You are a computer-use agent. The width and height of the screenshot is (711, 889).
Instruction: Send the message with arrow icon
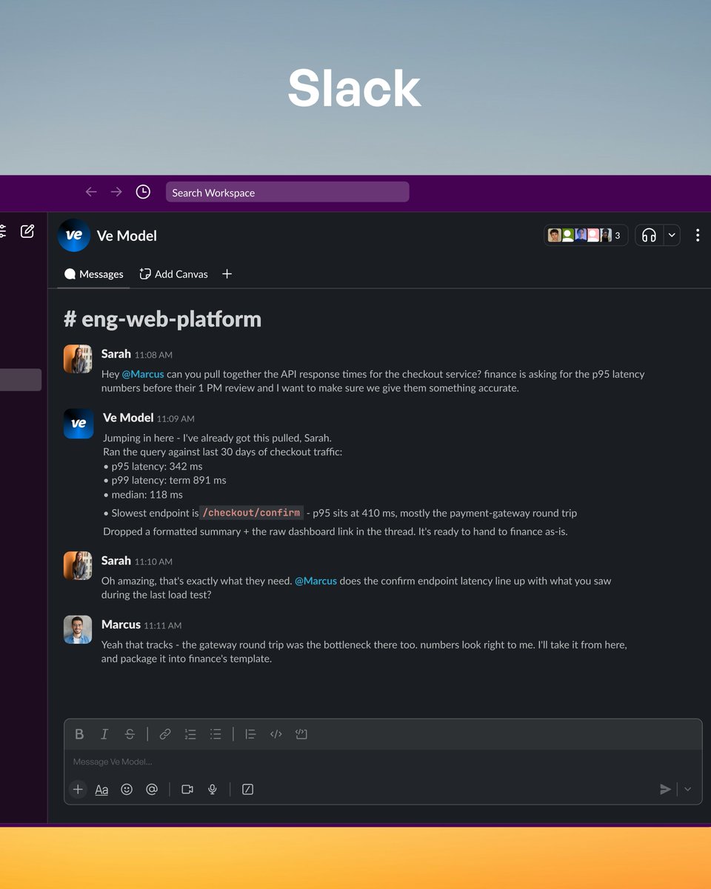(x=665, y=790)
